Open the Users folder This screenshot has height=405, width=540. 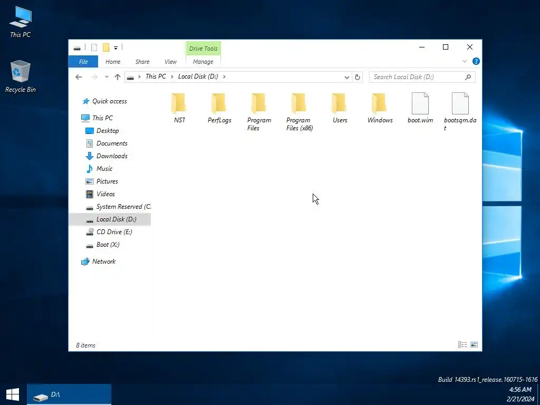point(340,108)
